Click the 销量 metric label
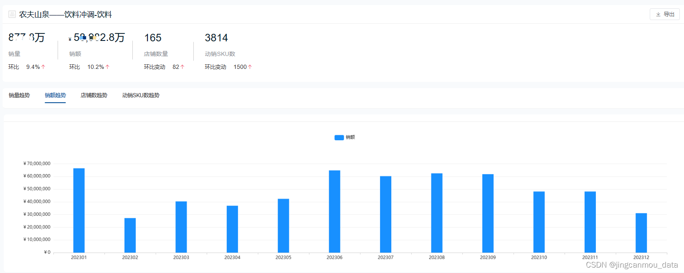The width and height of the screenshot is (684, 273). (14, 54)
